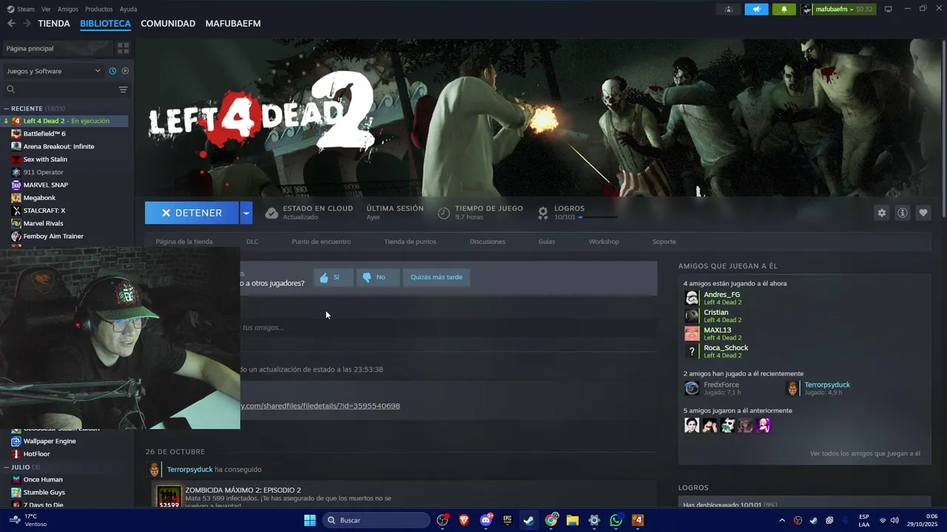Click the thumbs-up Sí button

coord(333,277)
